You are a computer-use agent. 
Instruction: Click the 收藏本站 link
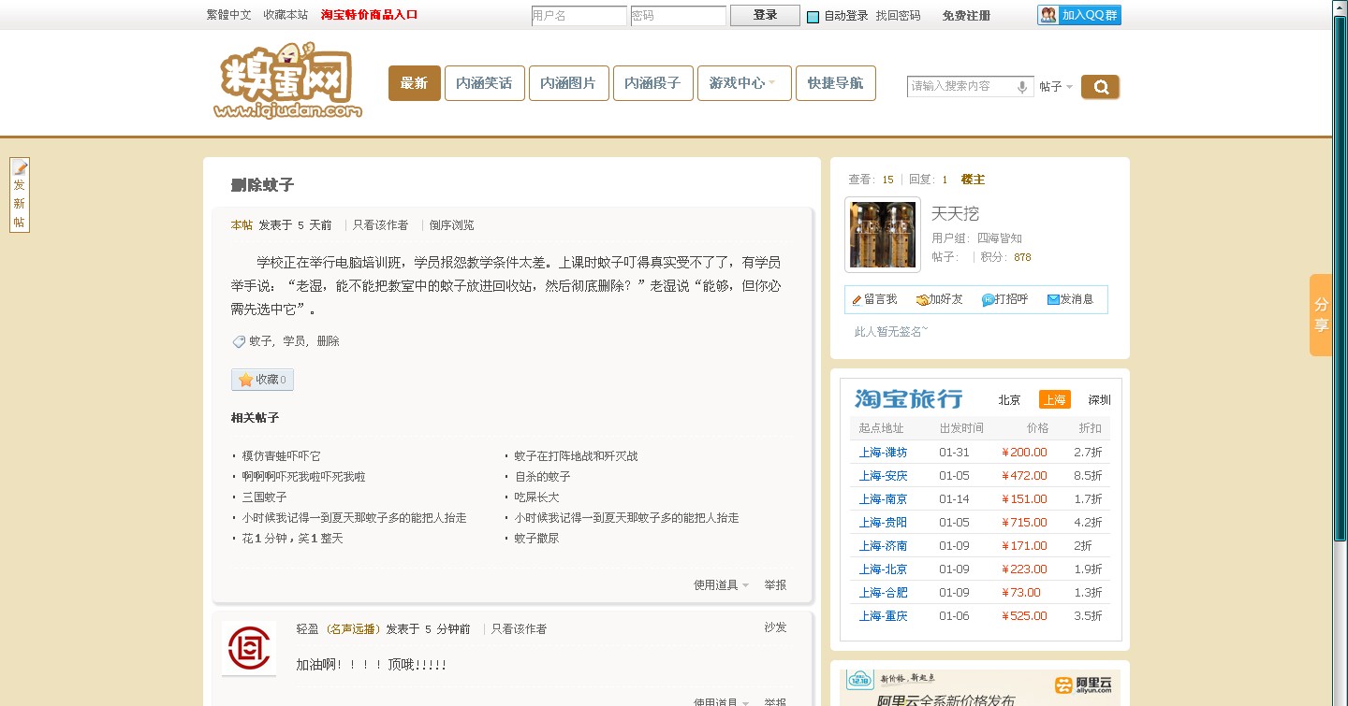click(x=286, y=15)
